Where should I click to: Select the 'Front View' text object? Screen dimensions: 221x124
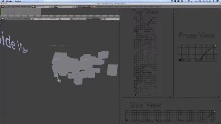[x=197, y=35]
